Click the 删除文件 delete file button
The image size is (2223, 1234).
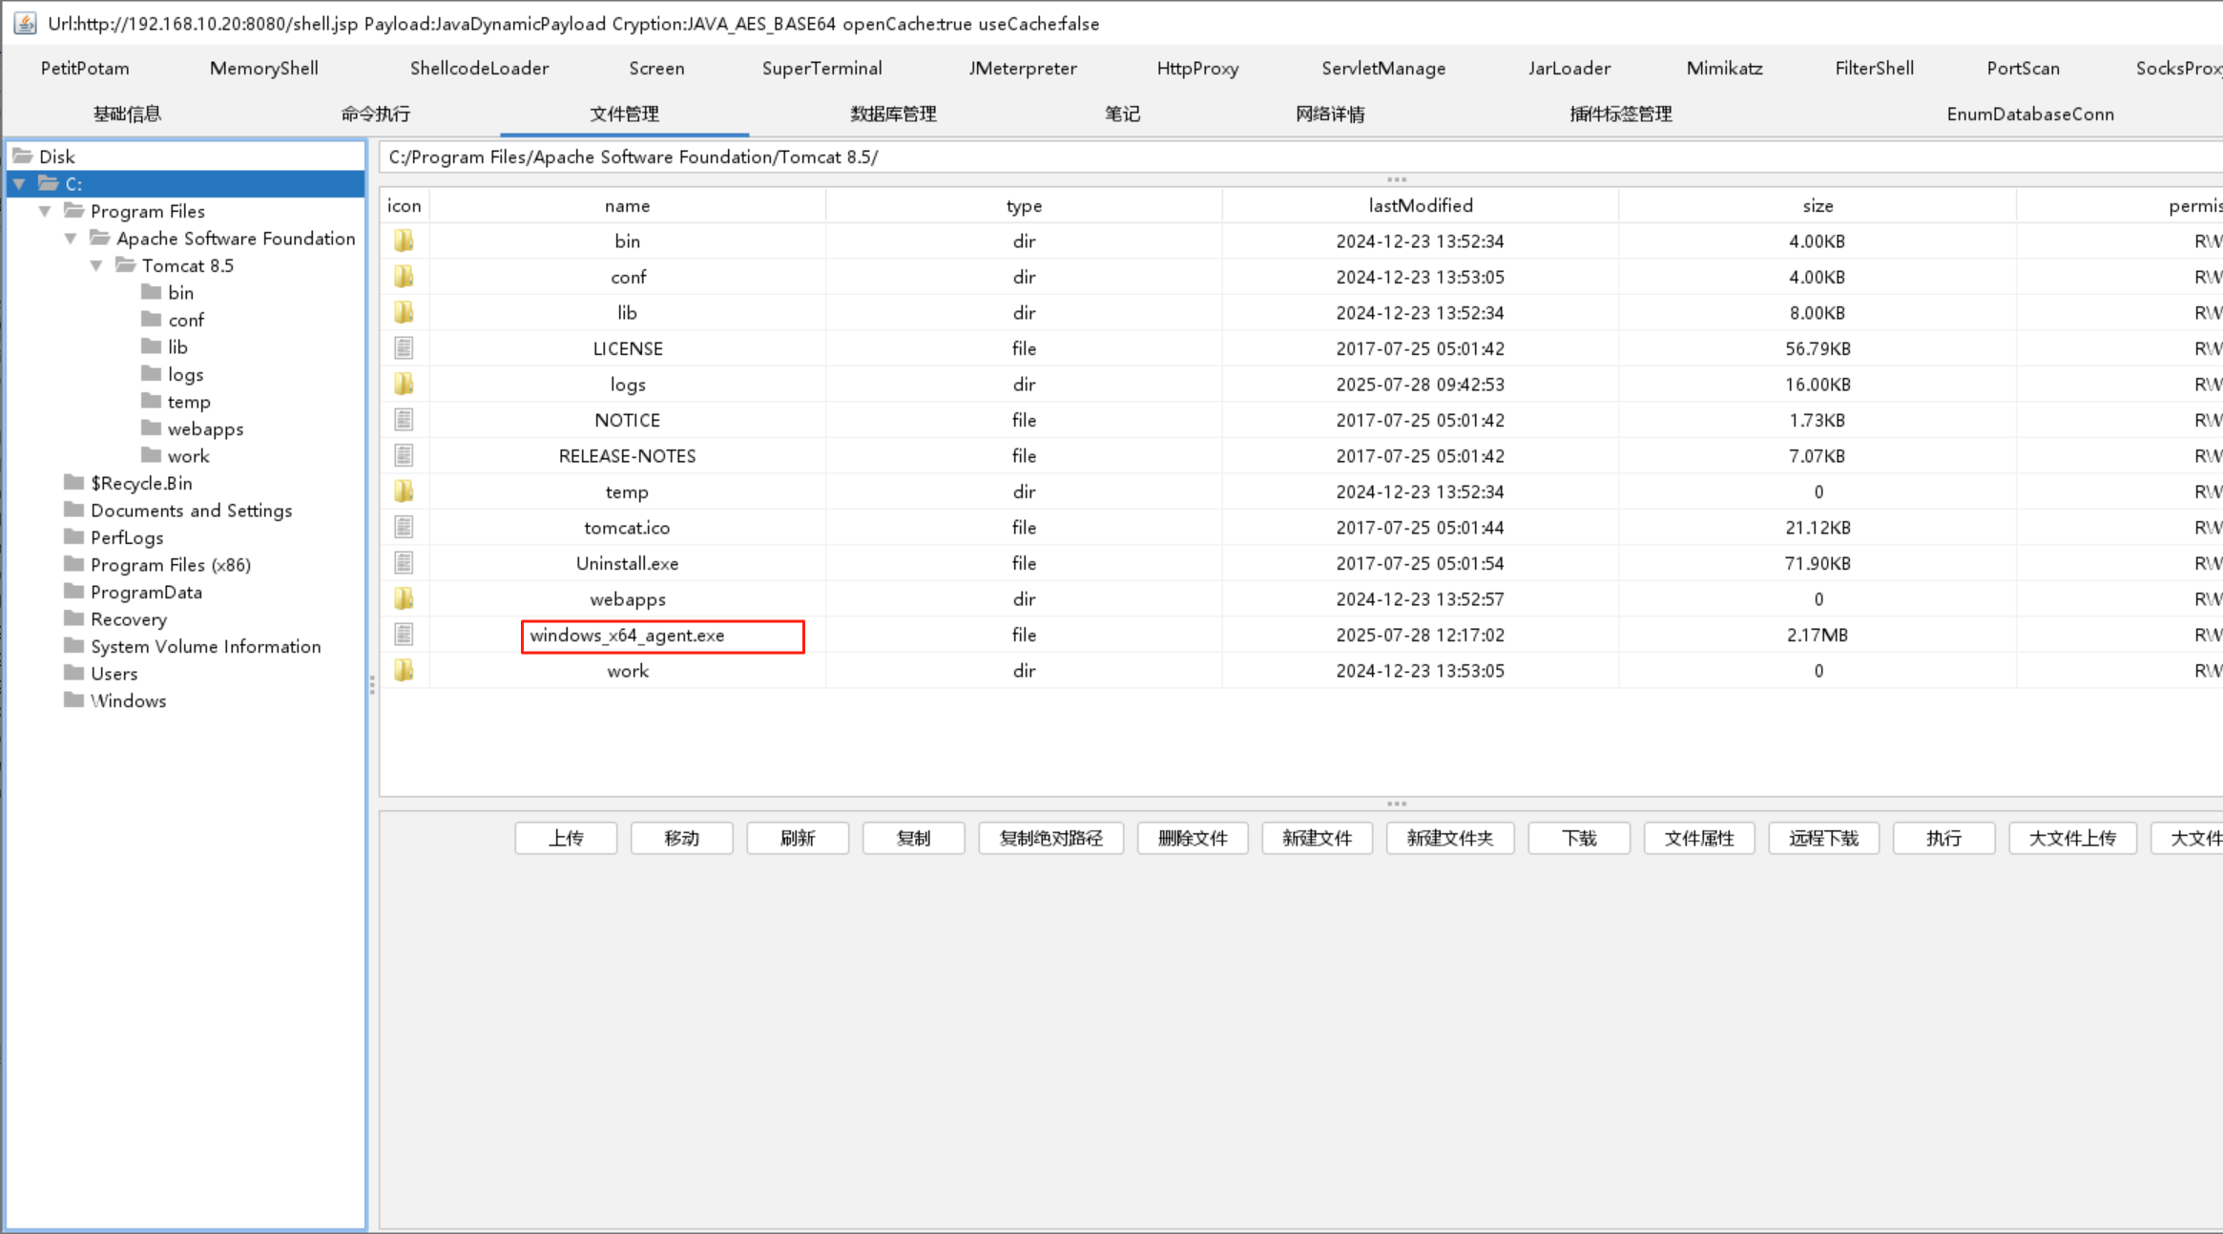pyautogui.click(x=1192, y=838)
